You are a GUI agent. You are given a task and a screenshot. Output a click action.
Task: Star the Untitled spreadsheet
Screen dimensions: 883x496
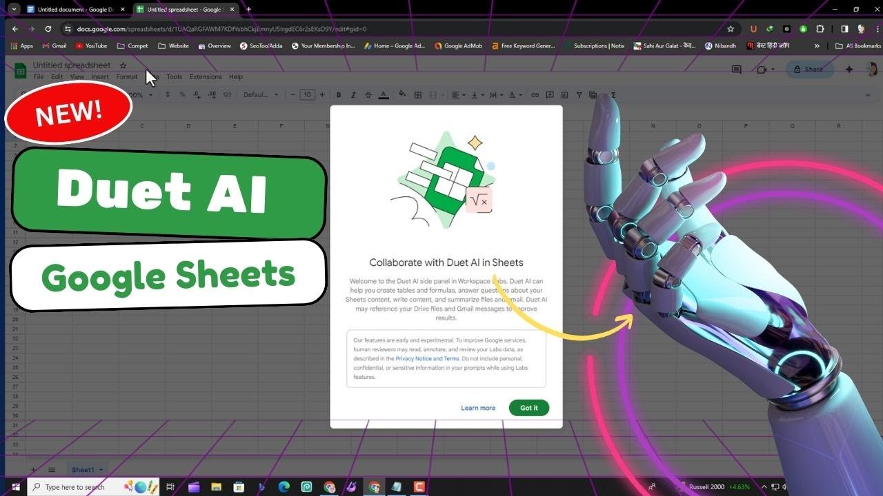(x=123, y=65)
